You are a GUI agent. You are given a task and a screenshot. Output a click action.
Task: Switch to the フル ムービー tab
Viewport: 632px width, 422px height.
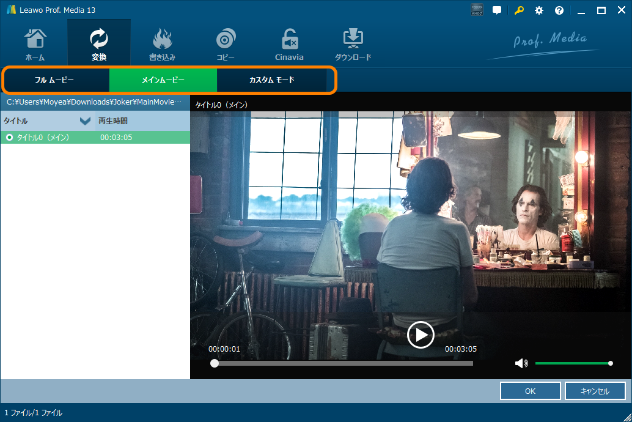pyautogui.click(x=56, y=80)
